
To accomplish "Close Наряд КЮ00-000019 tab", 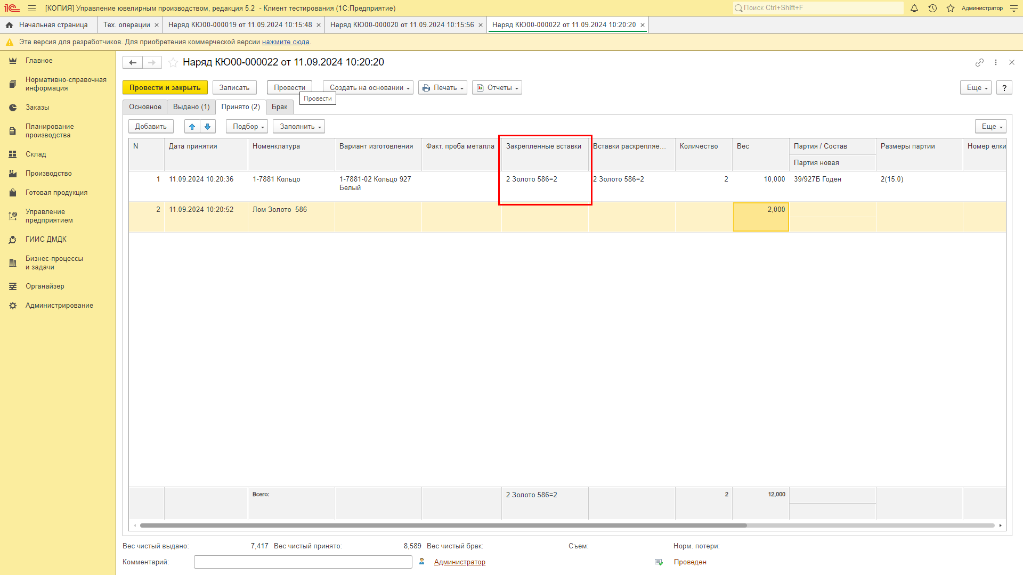I will 319,25.
